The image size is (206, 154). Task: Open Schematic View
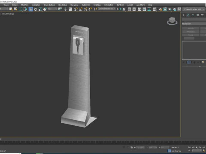point(149,9)
